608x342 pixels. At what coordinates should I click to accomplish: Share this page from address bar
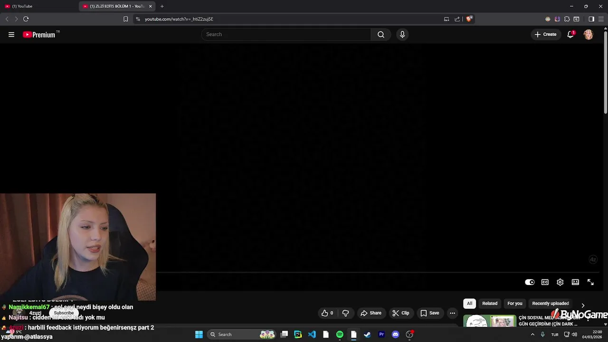click(x=457, y=19)
